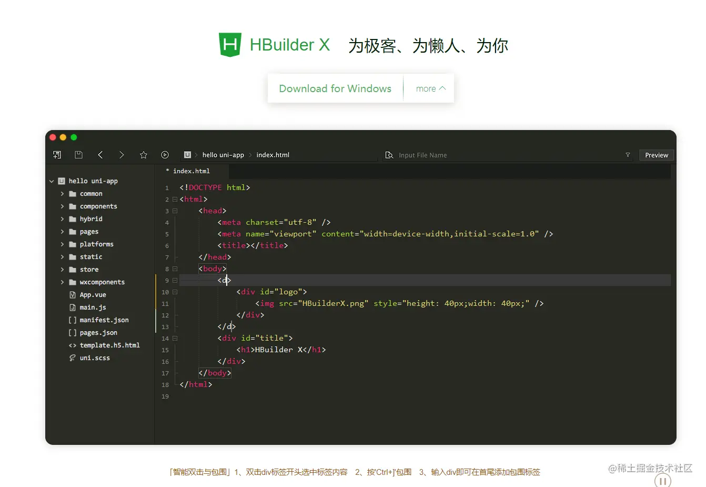This screenshot has height=487, width=706.
Task: Fold the body tag at line 8
Action: click(175, 269)
